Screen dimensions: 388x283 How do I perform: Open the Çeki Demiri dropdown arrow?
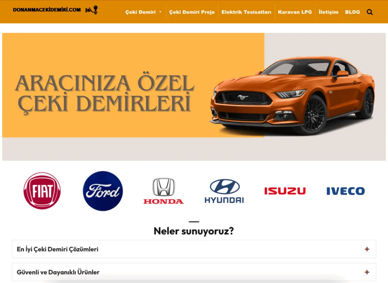[160, 12]
